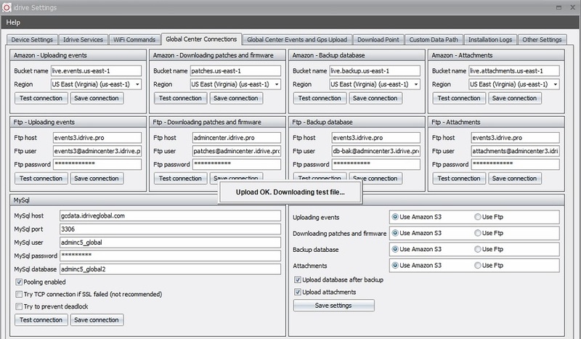
Task: Disable the Pooling enabled checkbox
Action: point(18,282)
